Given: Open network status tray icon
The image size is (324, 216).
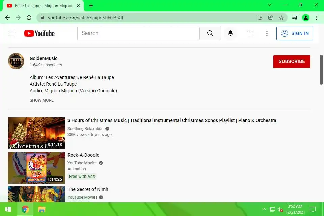Looking at the screenshot, I should tap(272, 209).
